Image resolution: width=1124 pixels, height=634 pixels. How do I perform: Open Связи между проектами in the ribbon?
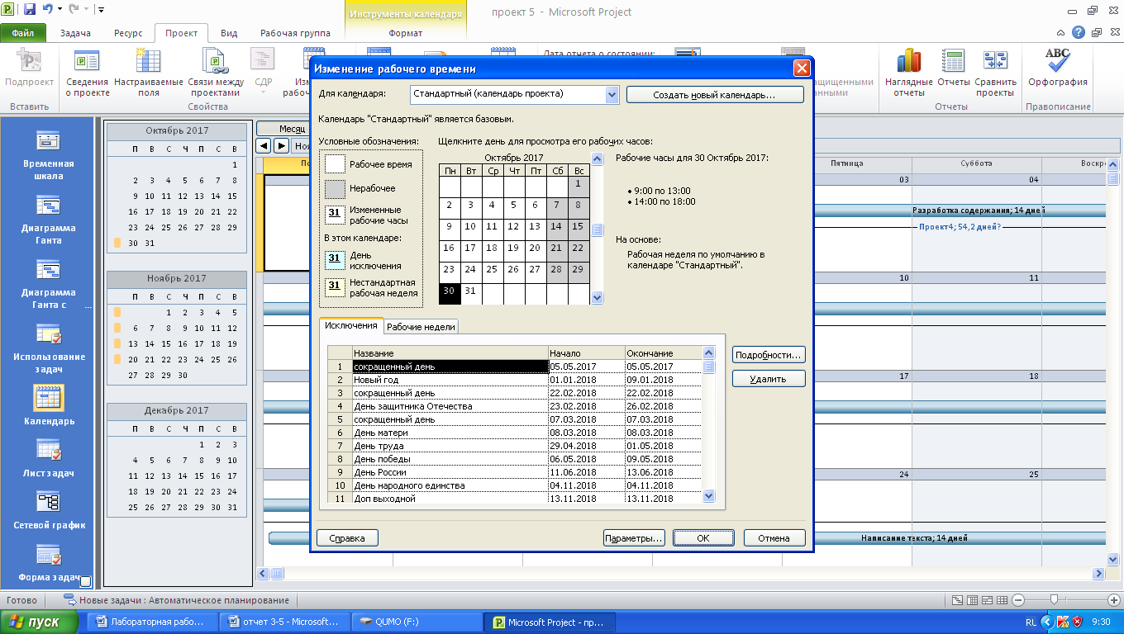point(215,74)
